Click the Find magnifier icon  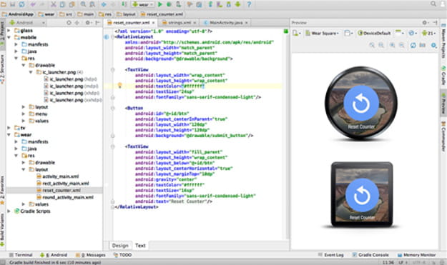coord(83,4)
